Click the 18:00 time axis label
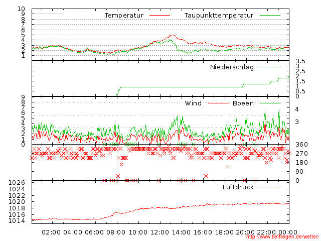Viewport: 321px width, 241px height. point(224,232)
